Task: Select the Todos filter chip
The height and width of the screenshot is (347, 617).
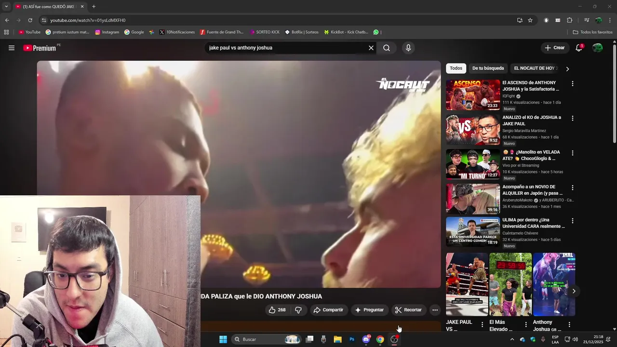Action: pyautogui.click(x=456, y=68)
